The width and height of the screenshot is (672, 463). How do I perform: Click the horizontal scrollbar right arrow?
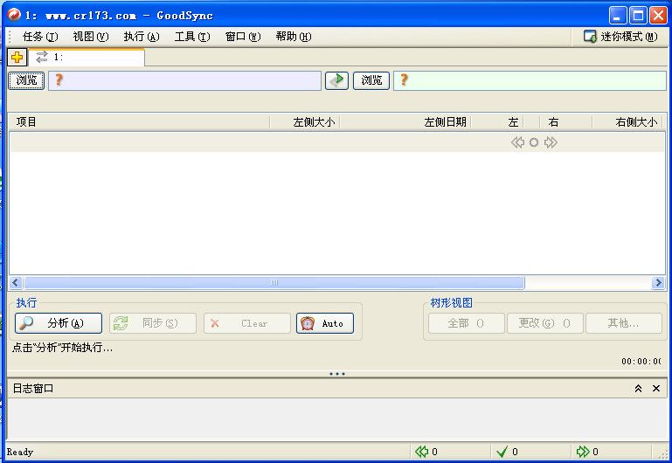[658, 283]
